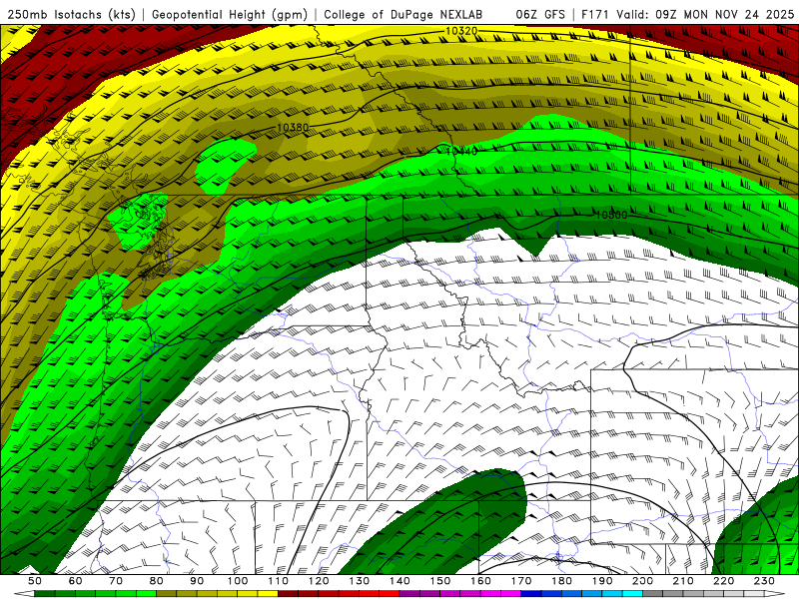Click the '06Z GFS' model run label
Viewport: 799px width, 599px height.
coord(540,15)
